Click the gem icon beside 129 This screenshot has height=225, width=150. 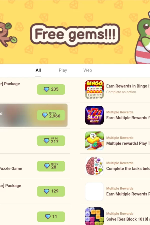[46, 191]
